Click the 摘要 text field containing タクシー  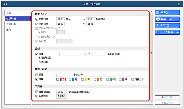click(x=102, y=75)
